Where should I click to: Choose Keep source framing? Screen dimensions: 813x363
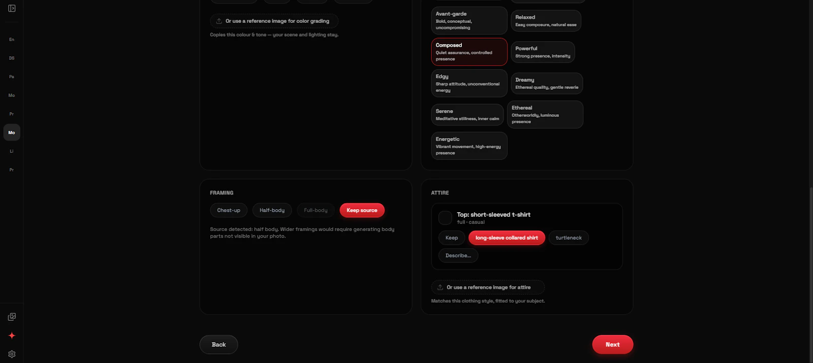tap(362, 210)
